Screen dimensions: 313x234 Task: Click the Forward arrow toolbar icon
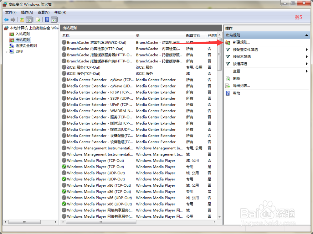point(13,19)
